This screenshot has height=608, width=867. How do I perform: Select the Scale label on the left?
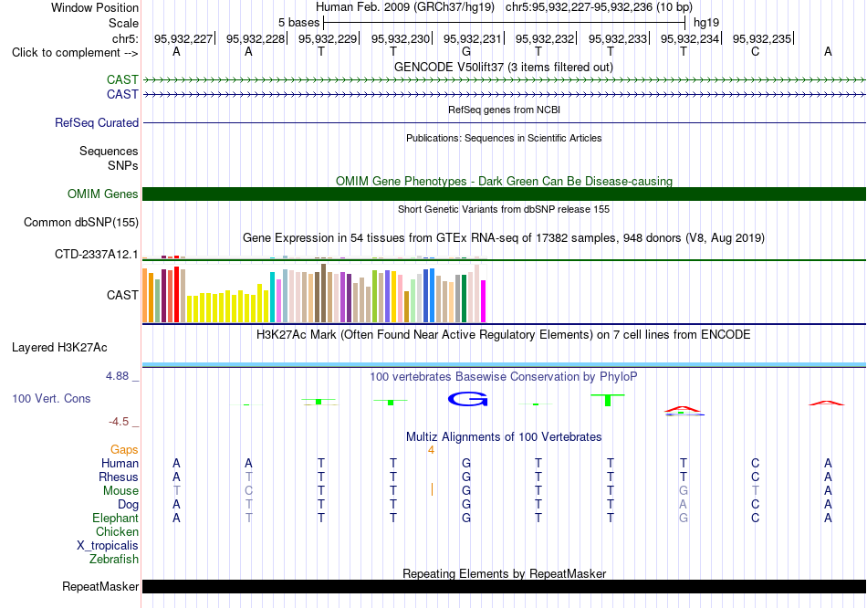(x=123, y=23)
